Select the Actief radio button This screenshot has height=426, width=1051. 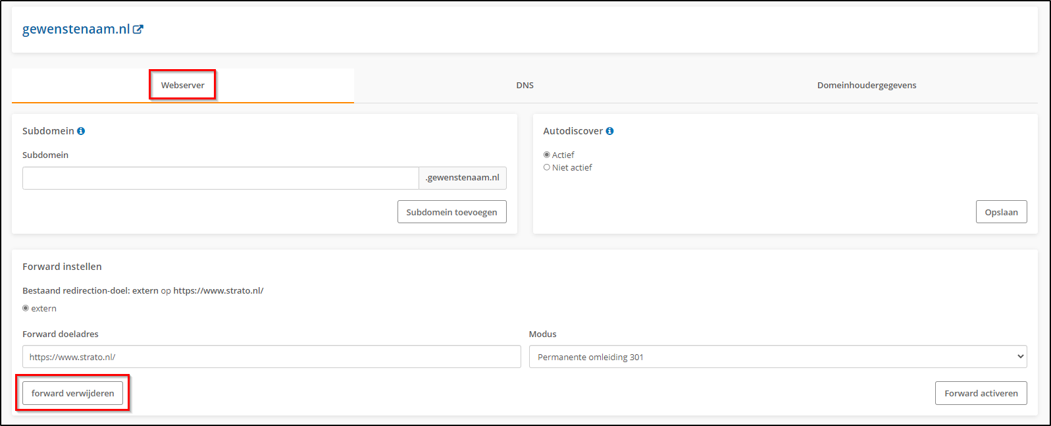[547, 155]
